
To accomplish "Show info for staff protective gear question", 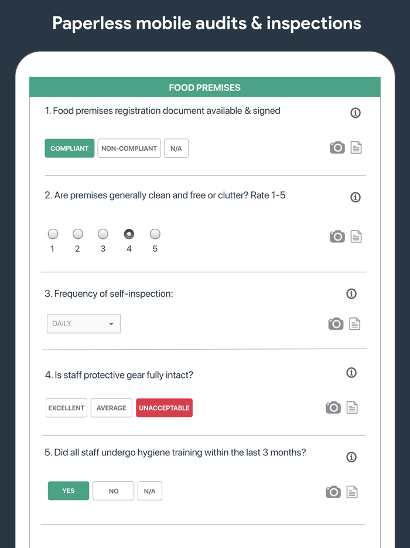I will 351,373.
